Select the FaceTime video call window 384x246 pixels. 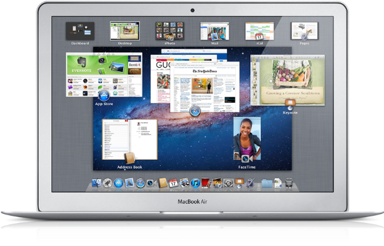click(x=247, y=138)
